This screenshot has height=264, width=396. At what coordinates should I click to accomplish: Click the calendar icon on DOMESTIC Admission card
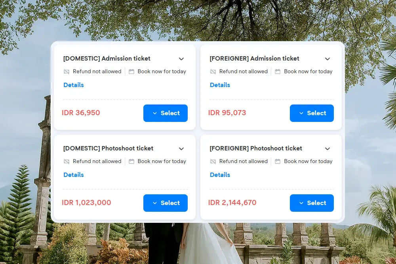[131, 72]
